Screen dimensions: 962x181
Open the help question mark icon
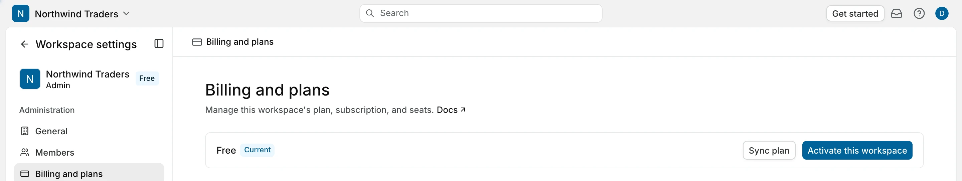(x=919, y=13)
